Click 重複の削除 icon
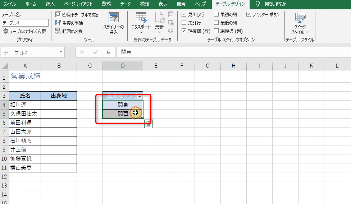This screenshot has height=204, width=351. coord(58,23)
